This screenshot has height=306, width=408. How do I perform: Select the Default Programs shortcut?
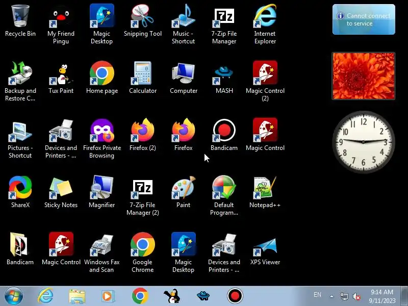[x=224, y=196]
